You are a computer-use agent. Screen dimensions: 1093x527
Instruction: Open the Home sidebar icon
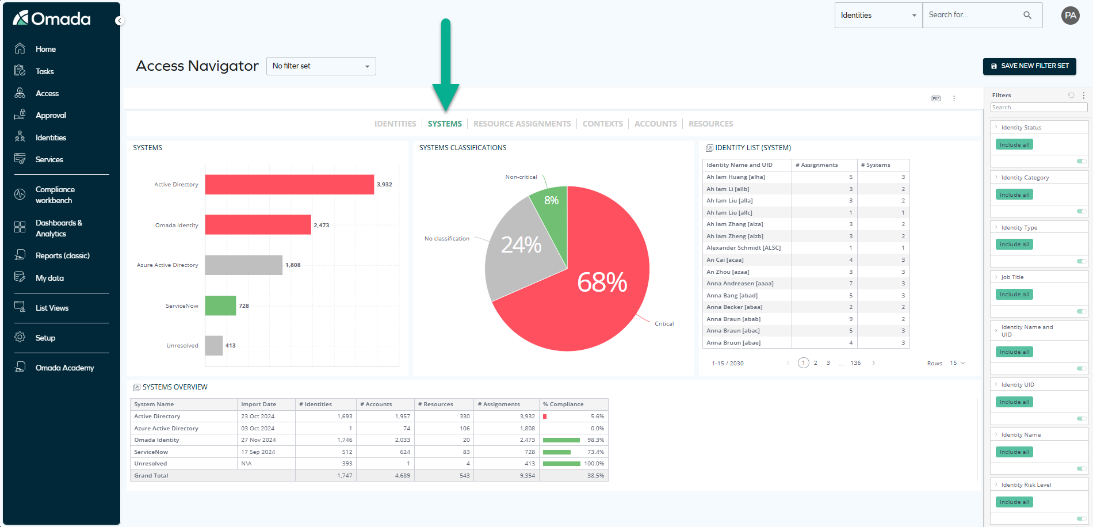20,48
